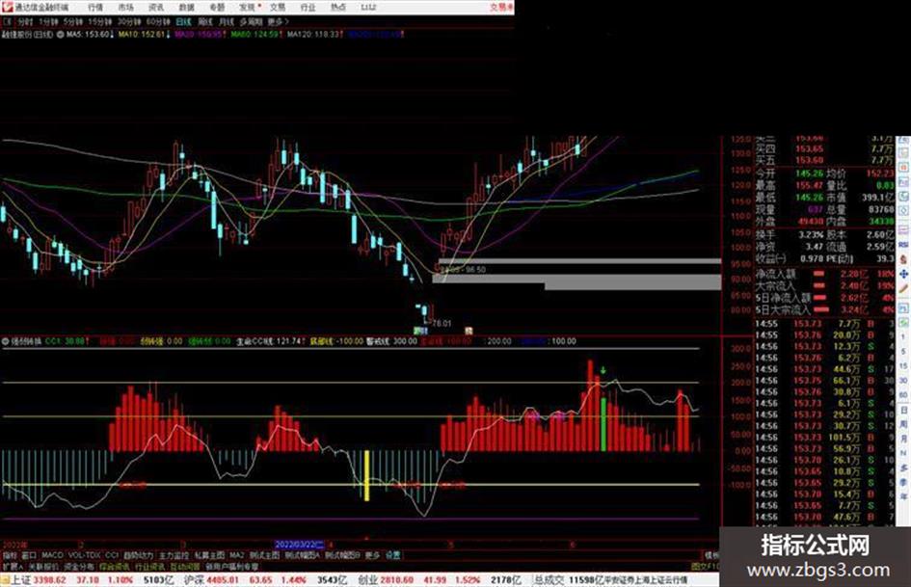Click the 月 period shortcut in right sidebar

click(903, 439)
